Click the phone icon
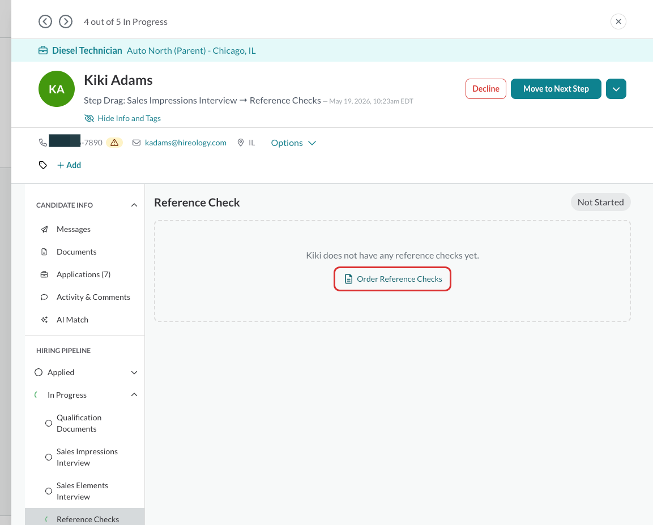Screen dimensions: 653x525 click(x=43, y=143)
